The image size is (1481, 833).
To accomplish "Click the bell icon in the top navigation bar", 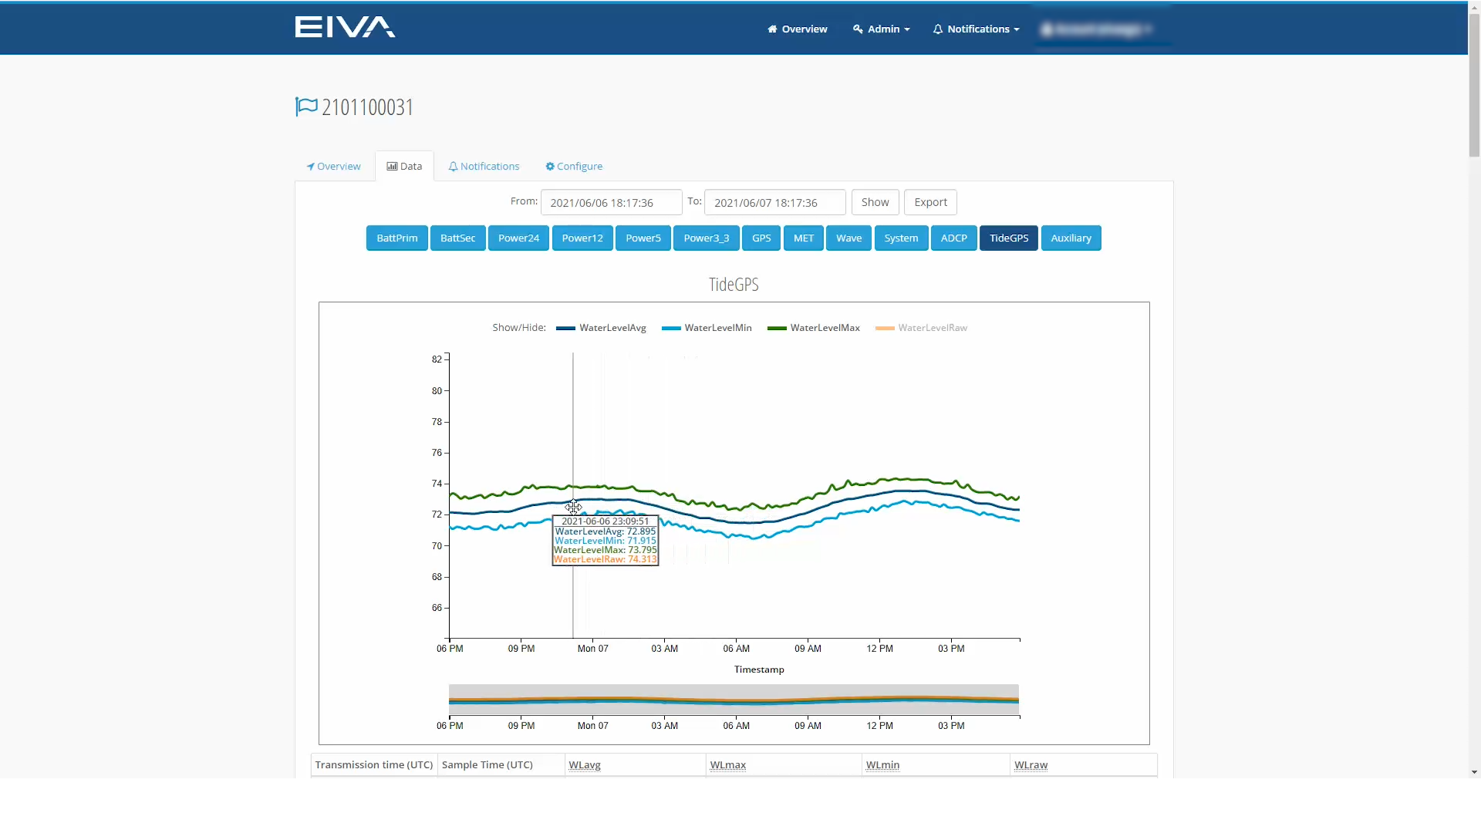I will tap(938, 29).
